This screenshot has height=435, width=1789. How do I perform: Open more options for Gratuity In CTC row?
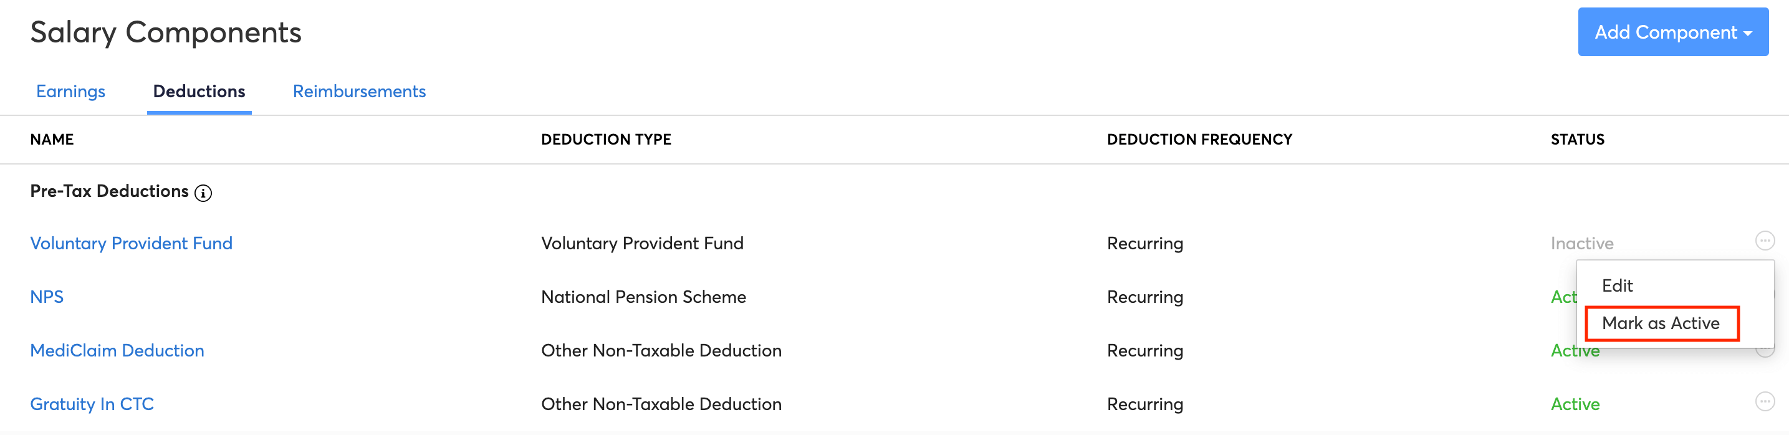point(1765,401)
